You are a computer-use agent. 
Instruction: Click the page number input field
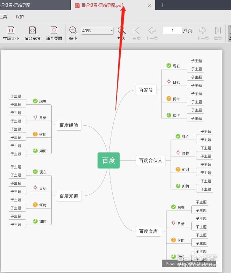173,31
